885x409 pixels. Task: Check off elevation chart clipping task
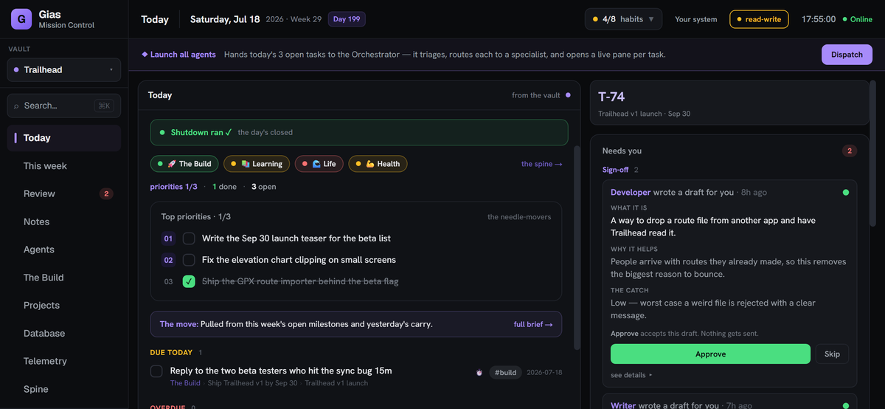189,260
